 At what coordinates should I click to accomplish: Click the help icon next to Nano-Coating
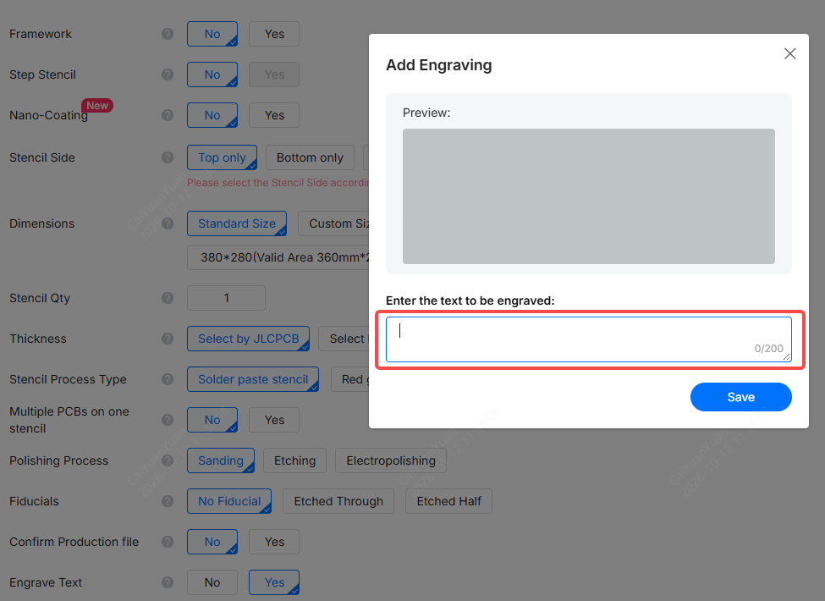[x=168, y=115]
